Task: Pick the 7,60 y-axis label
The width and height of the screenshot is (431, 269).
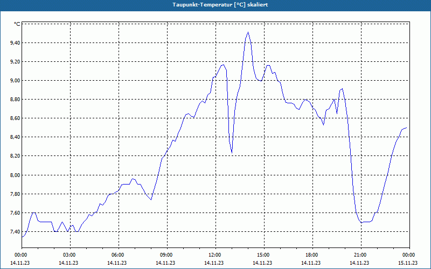Action: [16, 213]
